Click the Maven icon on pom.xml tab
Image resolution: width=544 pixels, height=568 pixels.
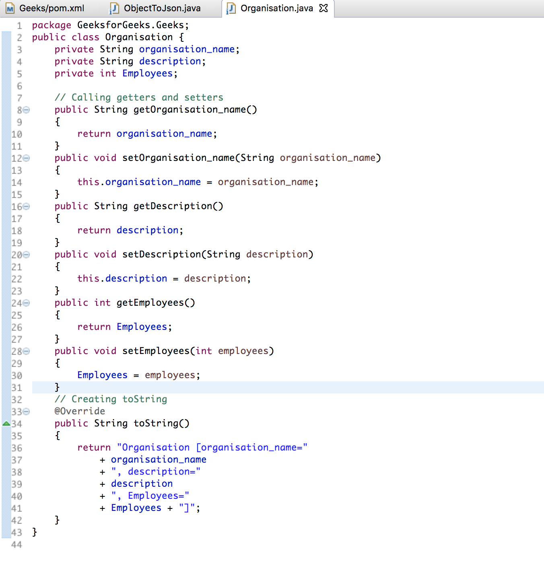[x=10, y=8]
